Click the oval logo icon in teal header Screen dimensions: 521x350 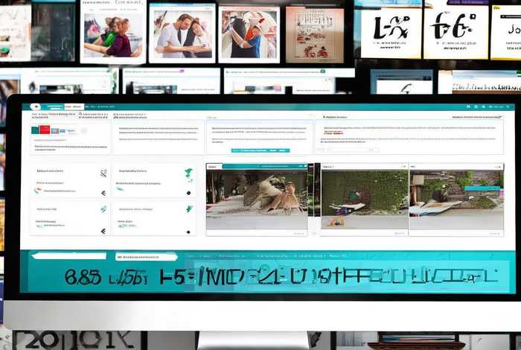35,106
